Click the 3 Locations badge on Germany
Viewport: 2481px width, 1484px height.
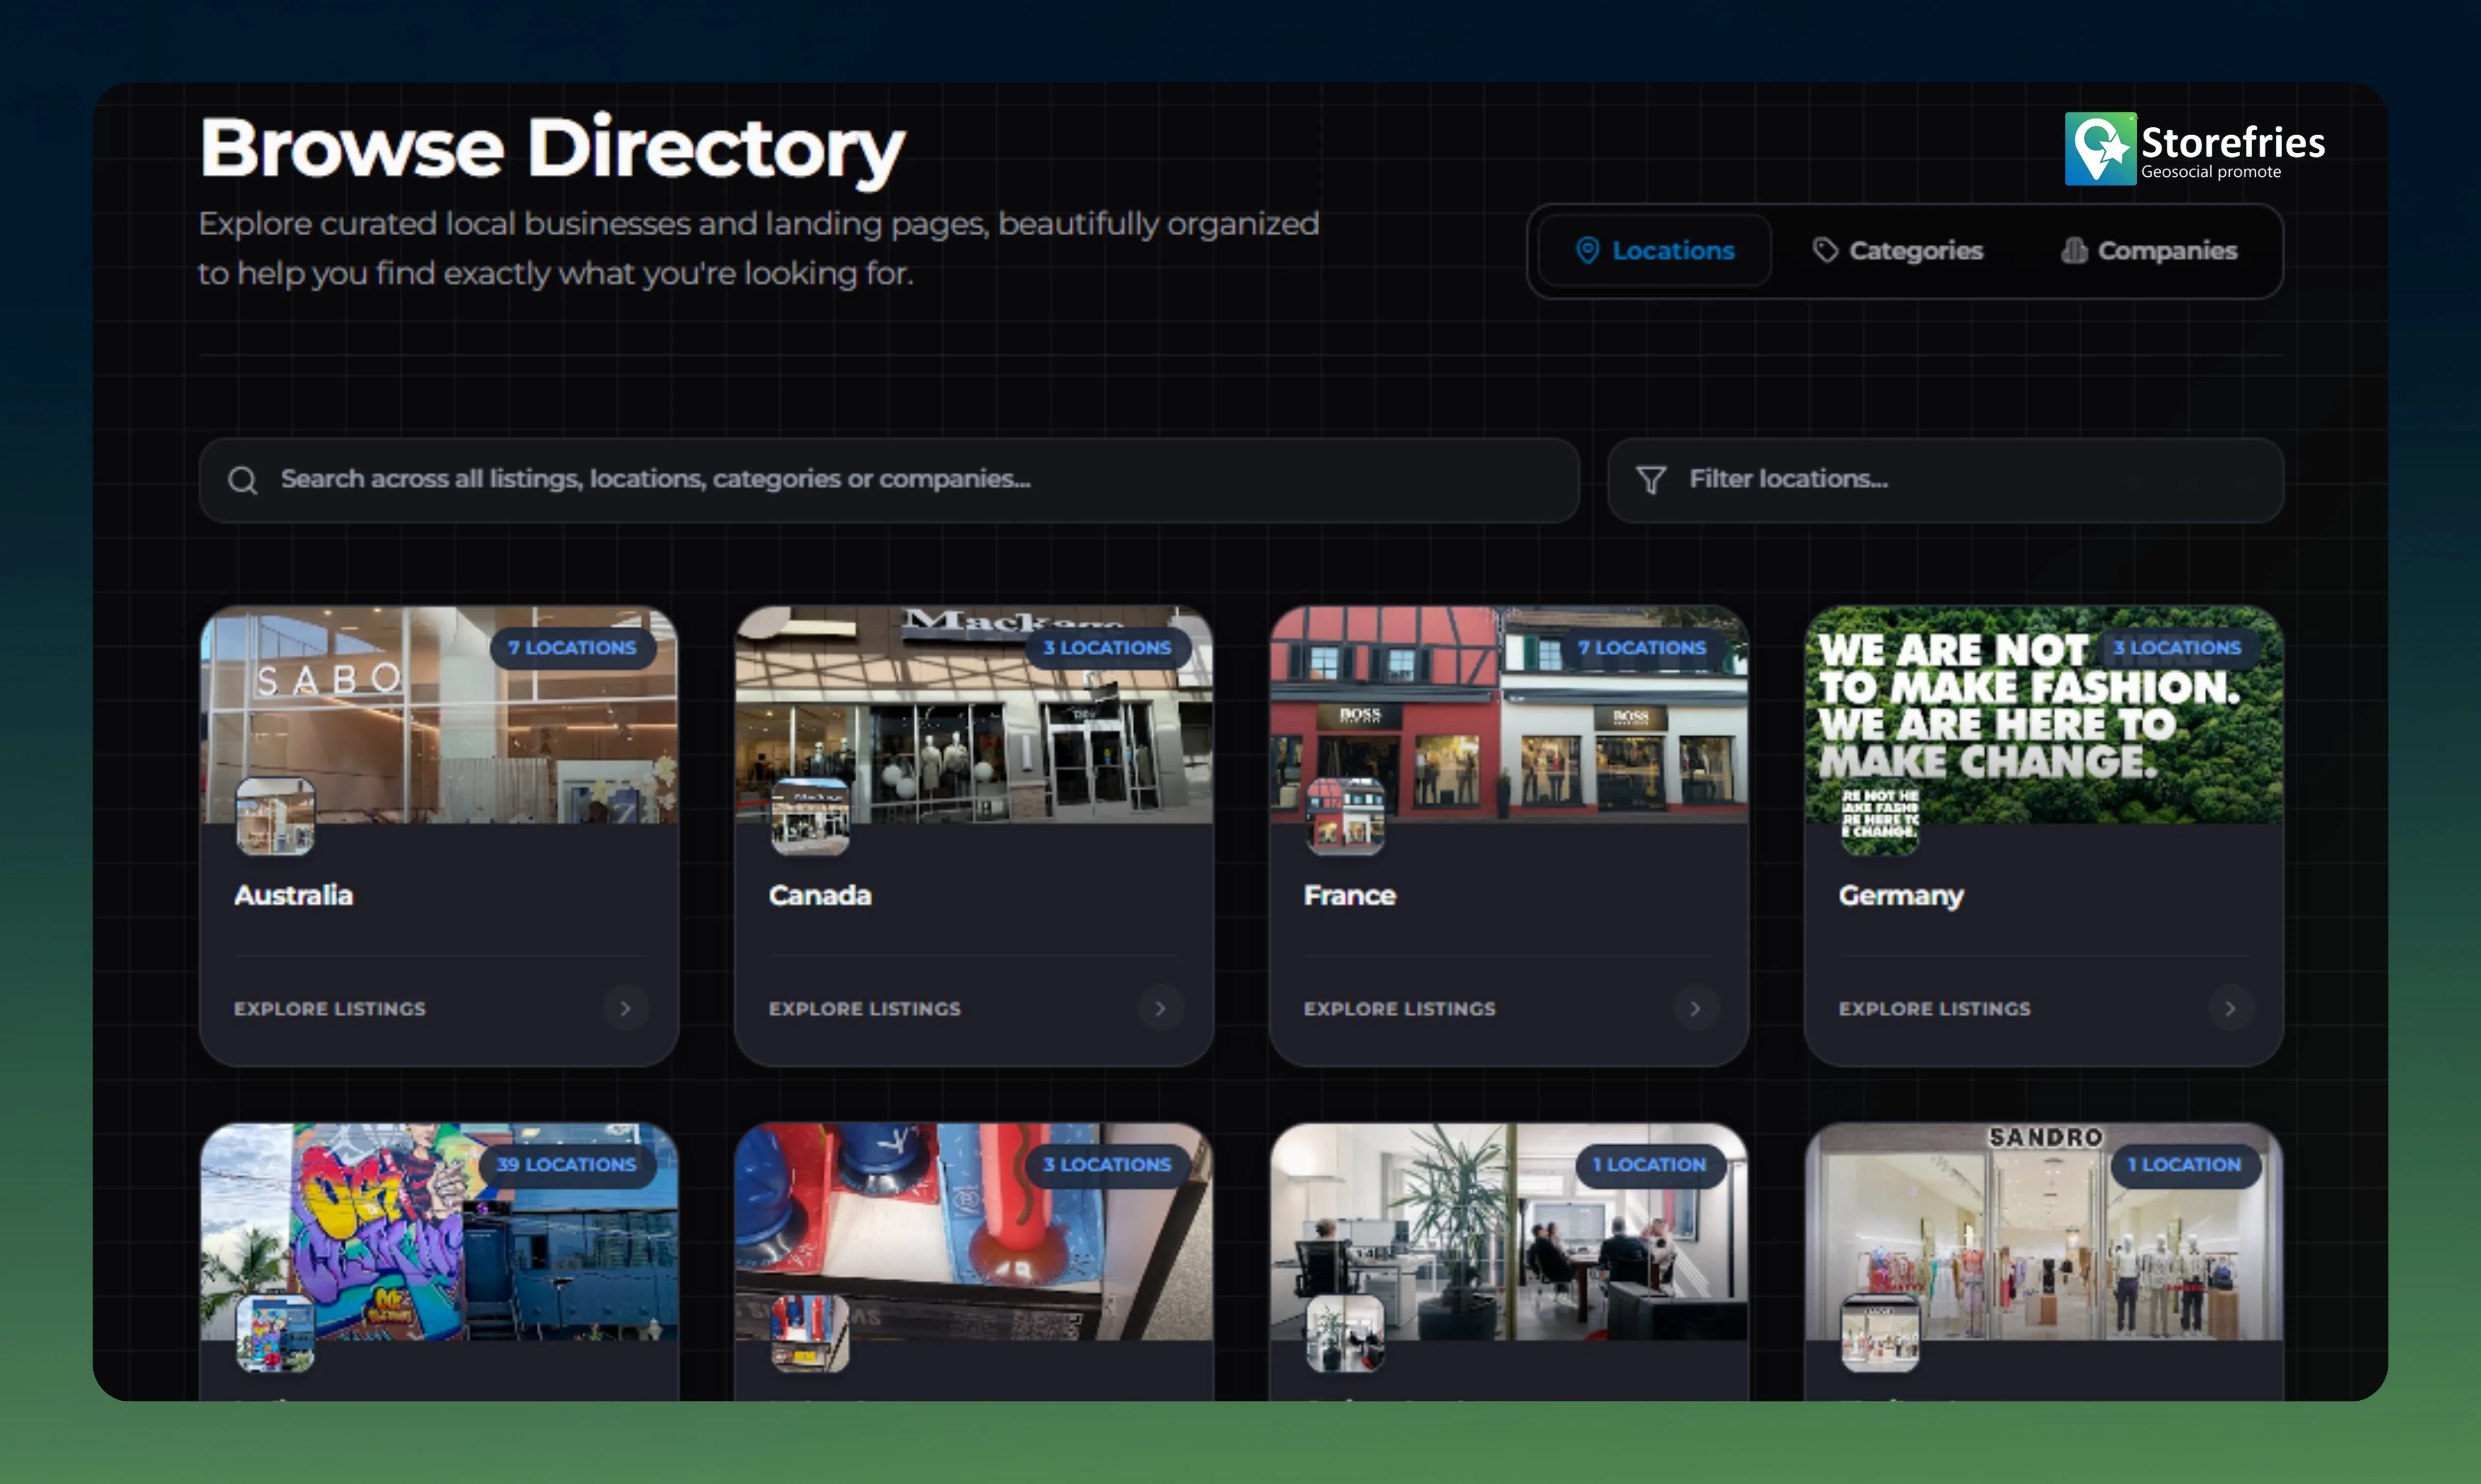(2178, 648)
